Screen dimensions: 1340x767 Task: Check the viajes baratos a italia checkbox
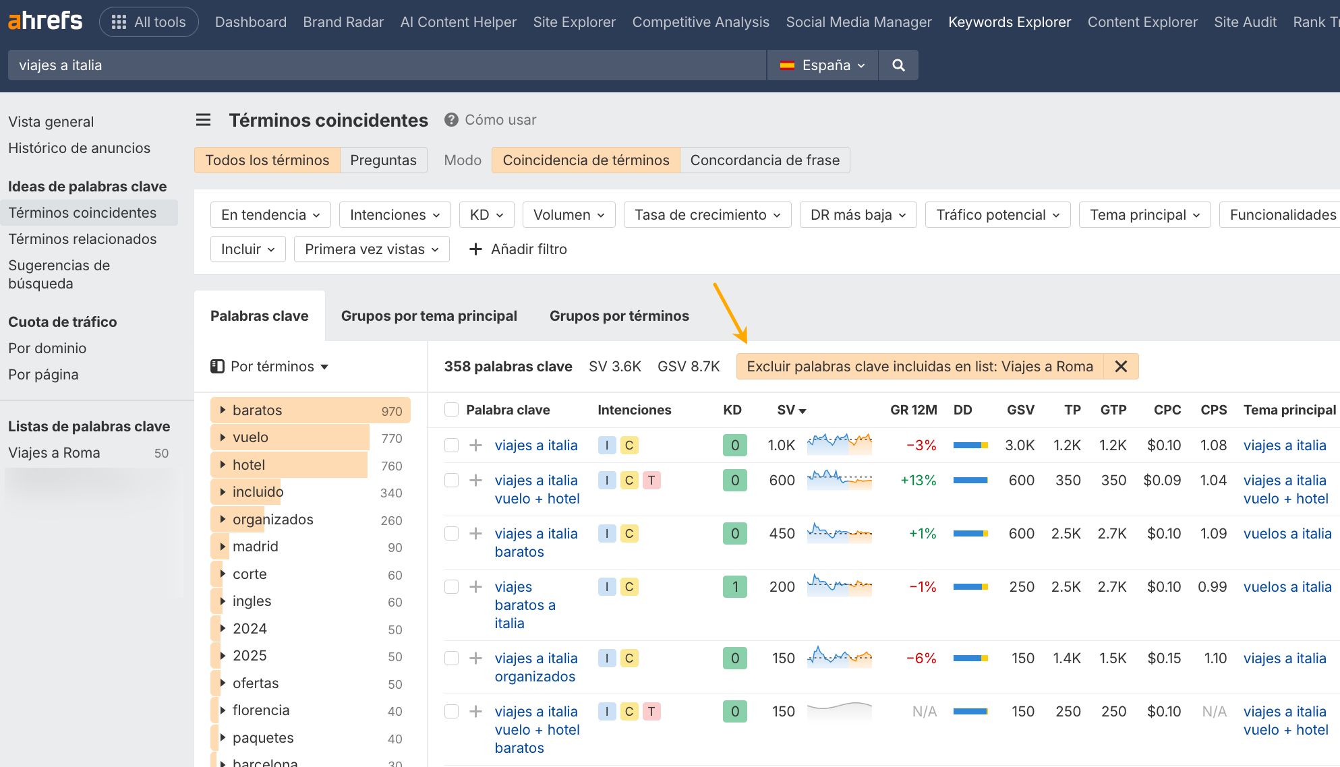tap(451, 586)
